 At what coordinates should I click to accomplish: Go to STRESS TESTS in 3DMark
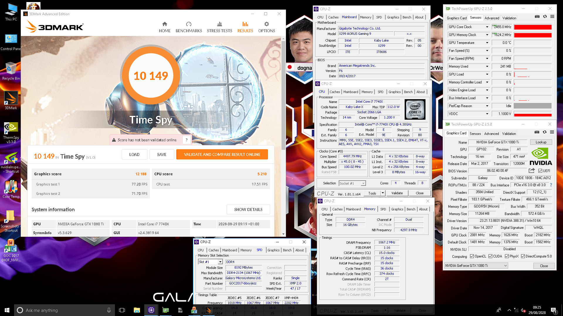(x=219, y=27)
